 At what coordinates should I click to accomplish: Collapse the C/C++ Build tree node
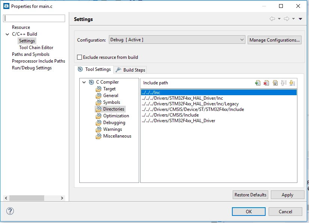point(7,34)
